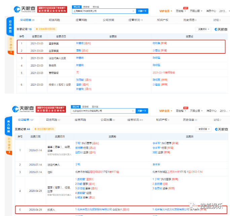Open the 2813... account dropdown in upper header
The image size is (230, 216).
[224, 11]
